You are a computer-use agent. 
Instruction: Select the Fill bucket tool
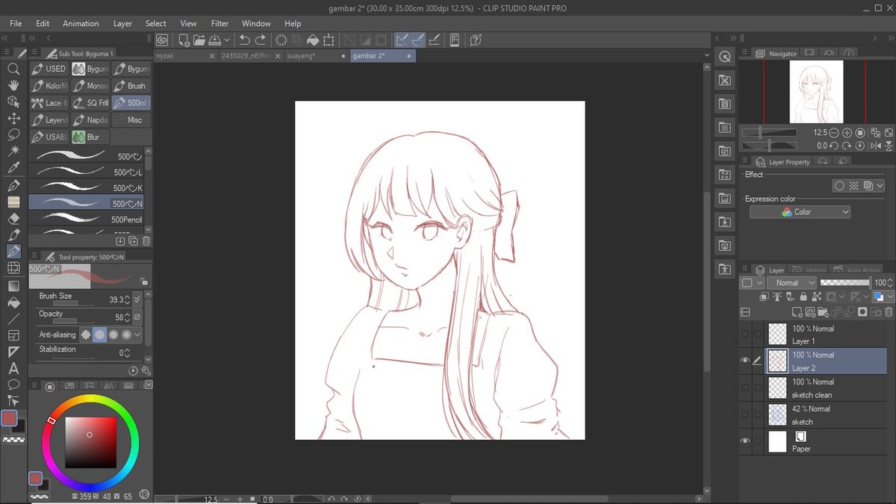(13, 302)
